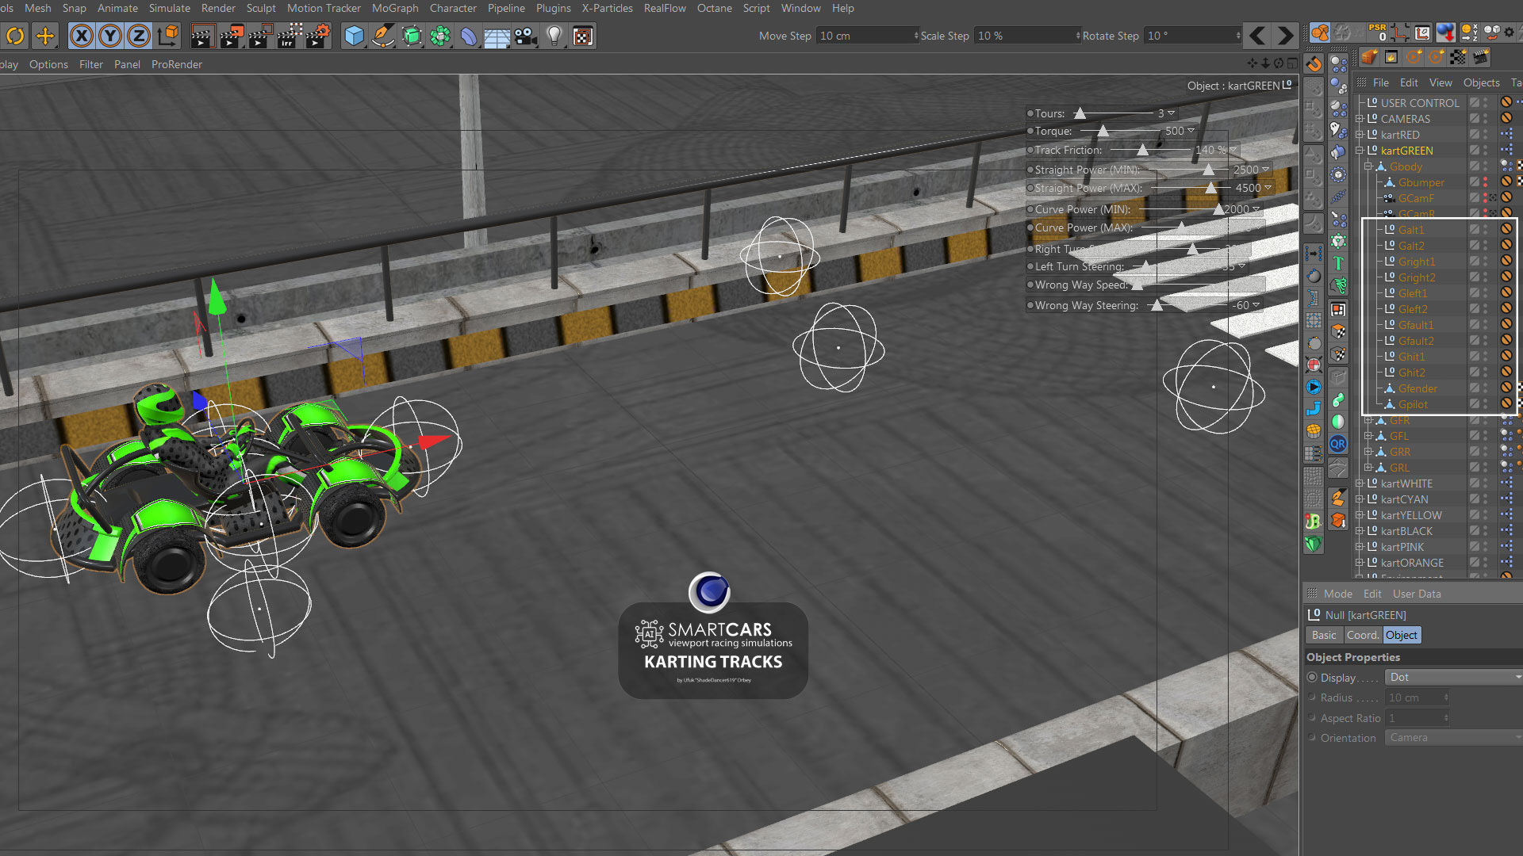Add a Cube primitive object
This screenshot has height=856, width=1523.
point(354,36)
